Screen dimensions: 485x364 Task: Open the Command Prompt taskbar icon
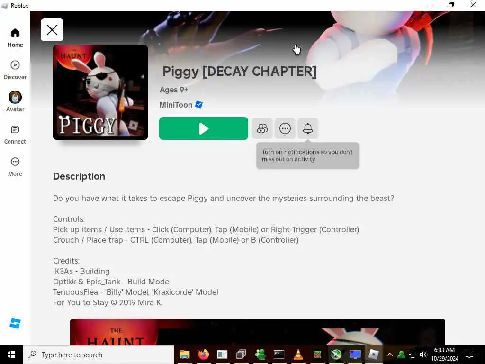point(279,355)
